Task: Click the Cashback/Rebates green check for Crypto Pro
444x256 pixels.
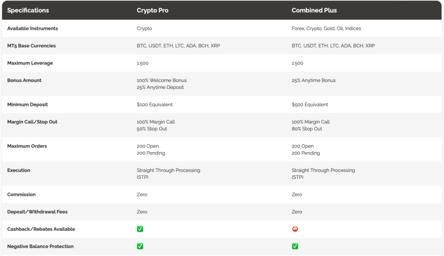Action: (x=140, y=229)
